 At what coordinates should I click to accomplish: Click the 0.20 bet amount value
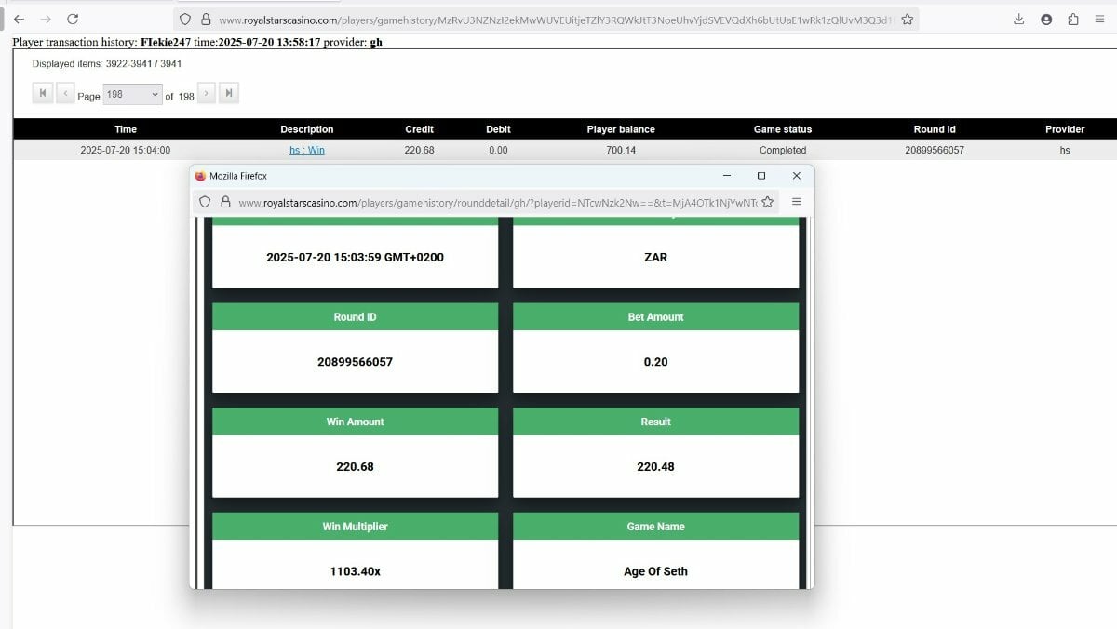[656, 362]
